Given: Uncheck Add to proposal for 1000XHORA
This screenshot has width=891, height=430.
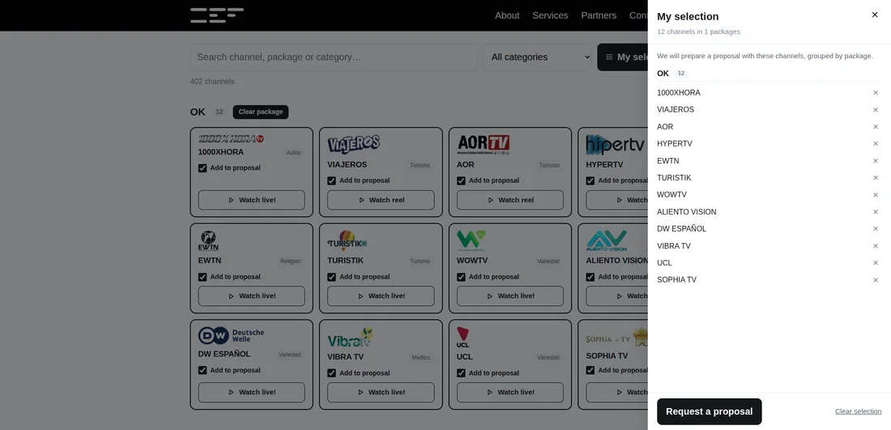Looking at the screenshot, I should pyautogui.click(x=202, y=168).
